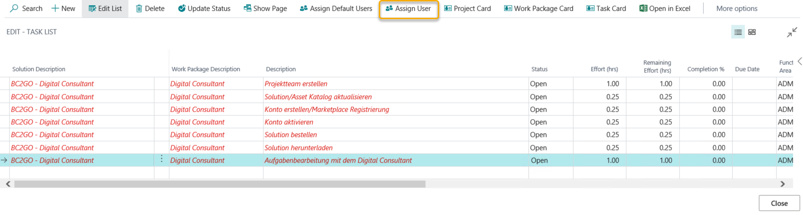Expand the More options menu
803x215 pixels.
(737, 8)
